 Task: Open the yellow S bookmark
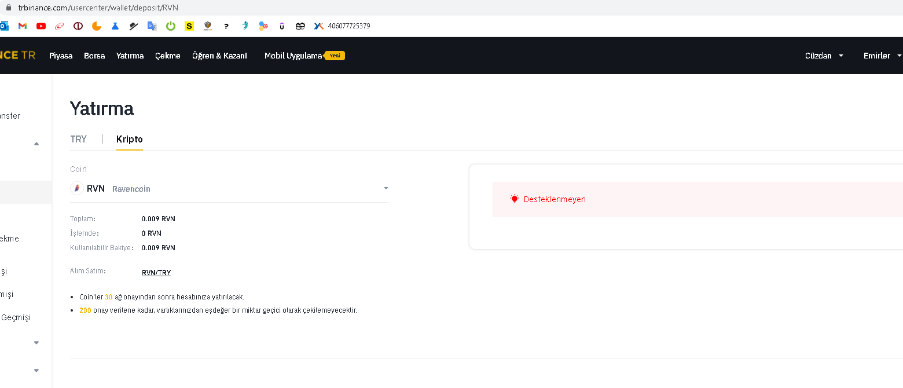point(189,26)
